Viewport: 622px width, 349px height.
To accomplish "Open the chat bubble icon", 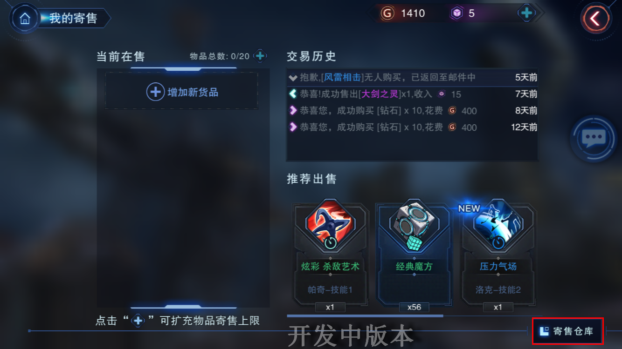I will click(594, 138).
